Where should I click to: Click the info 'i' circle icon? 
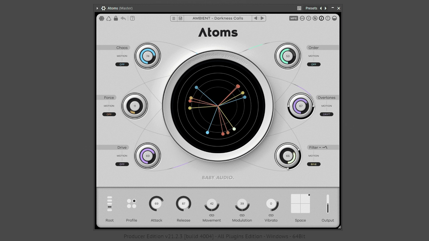(x=321, y=18)
